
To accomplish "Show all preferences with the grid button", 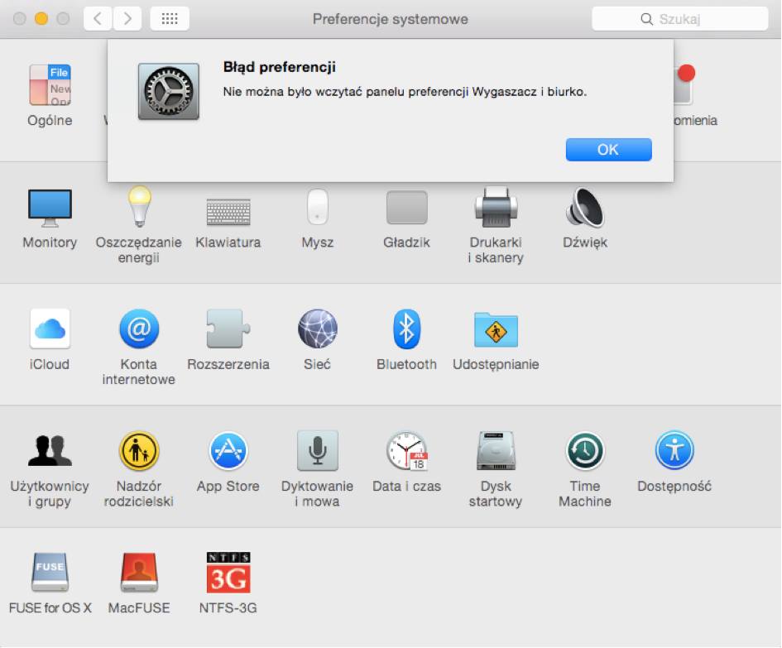I will (x=170, y=19).
